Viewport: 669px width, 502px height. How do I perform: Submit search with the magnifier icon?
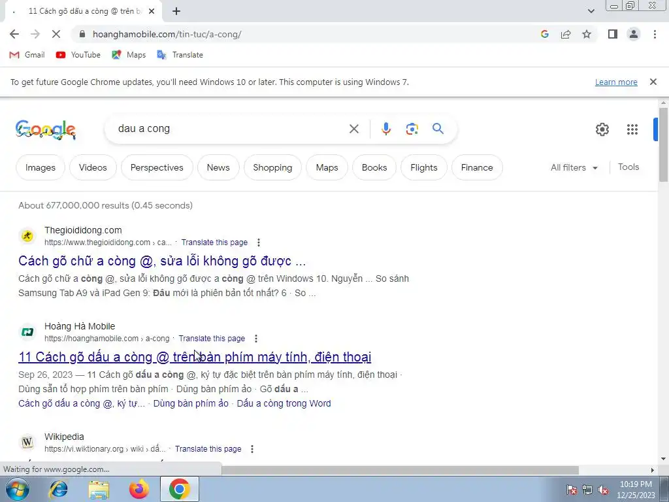click(438, 129)
